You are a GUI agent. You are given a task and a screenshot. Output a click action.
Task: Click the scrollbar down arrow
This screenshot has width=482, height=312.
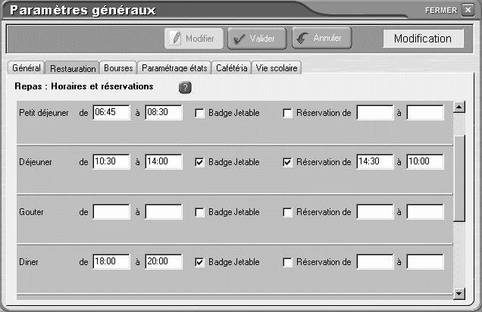459,294
